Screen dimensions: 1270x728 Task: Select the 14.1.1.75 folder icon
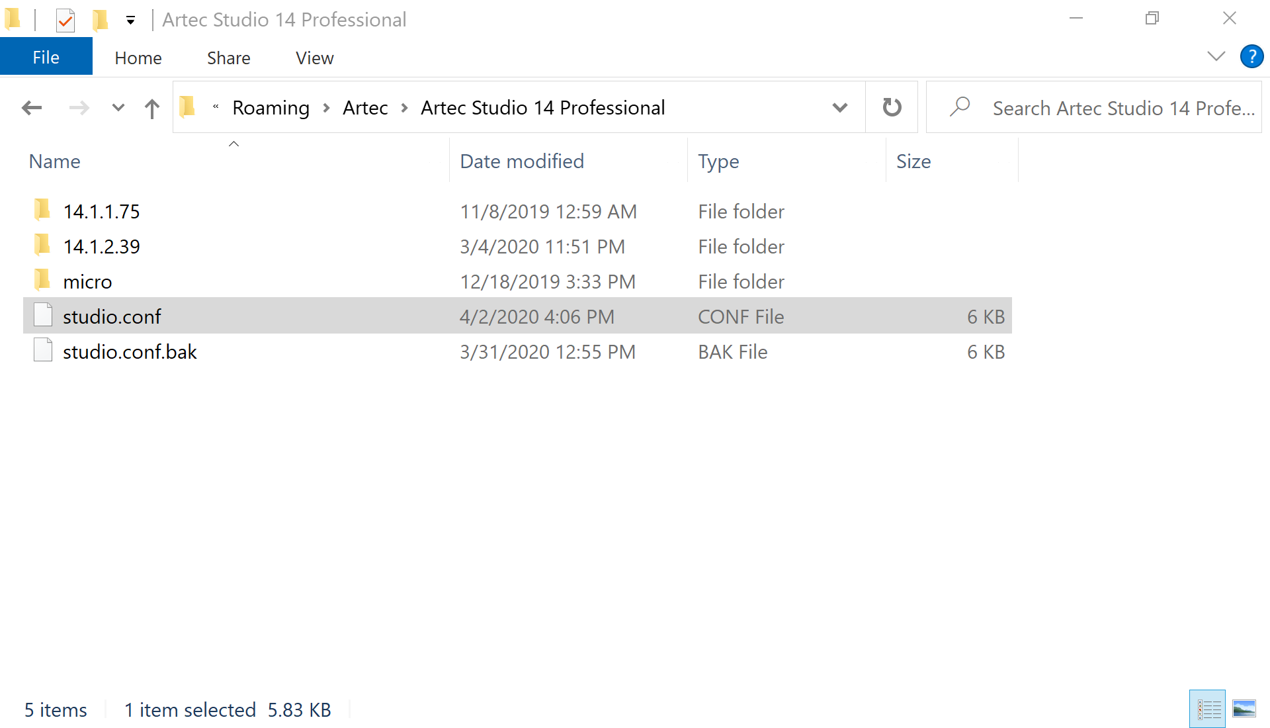[x=42, y=210]
